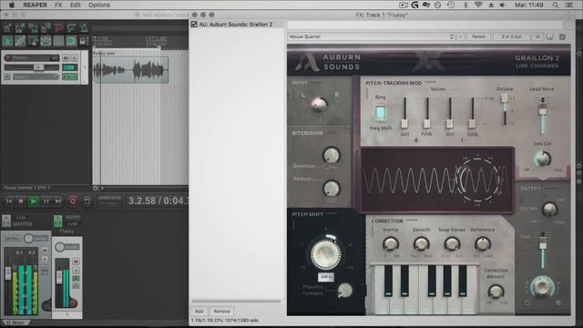This screenshot has width=583, height=328.
Task: Toggle snap toolbar icon
Action: [x=71, y=40]
